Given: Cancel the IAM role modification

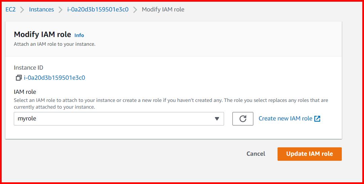Looking at the screenshot, I should 256,154.
